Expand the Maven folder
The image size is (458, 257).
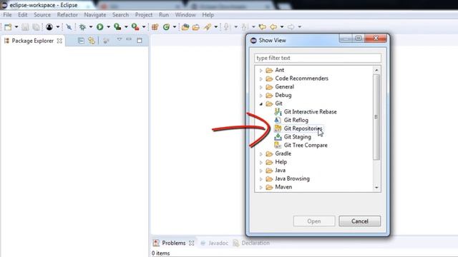(x=260, y=187)
